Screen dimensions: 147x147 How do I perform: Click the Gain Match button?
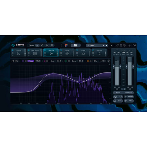pyautogui.click(x=128, y=93)
